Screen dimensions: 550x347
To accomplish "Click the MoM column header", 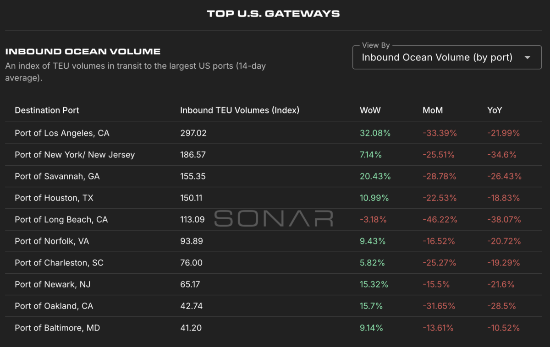I will click(x=432, y=110).
